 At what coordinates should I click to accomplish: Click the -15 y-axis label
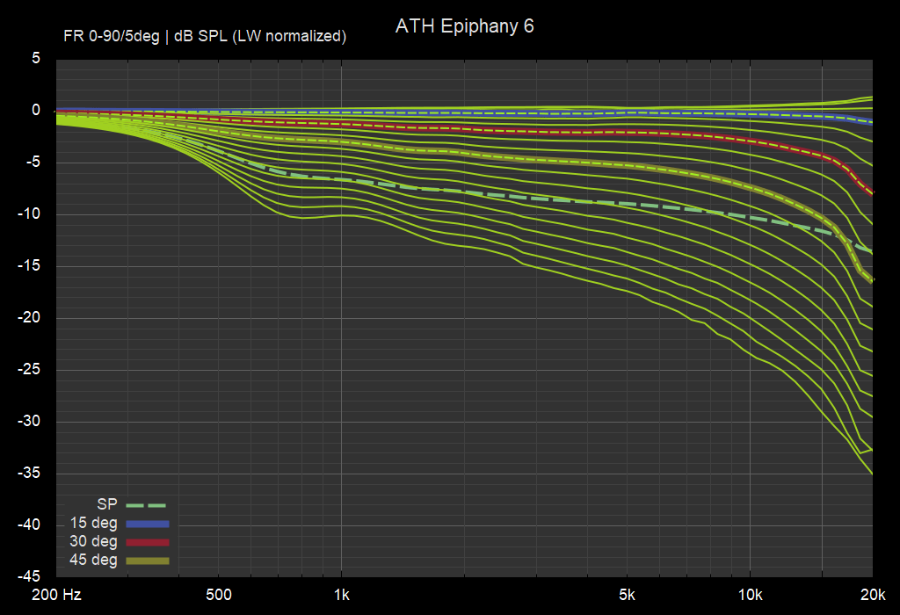pos(29,265)
